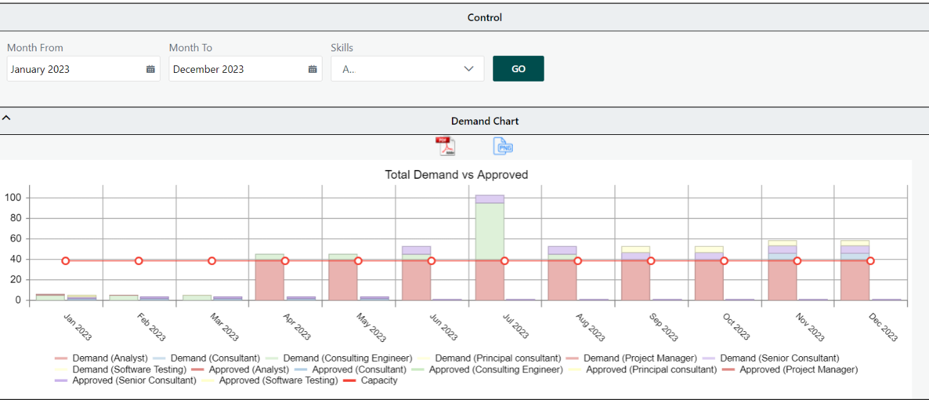Toggle Demand (Principal consultant) legend item
This screenshot has height=400, width=929.
click(489, 358)
